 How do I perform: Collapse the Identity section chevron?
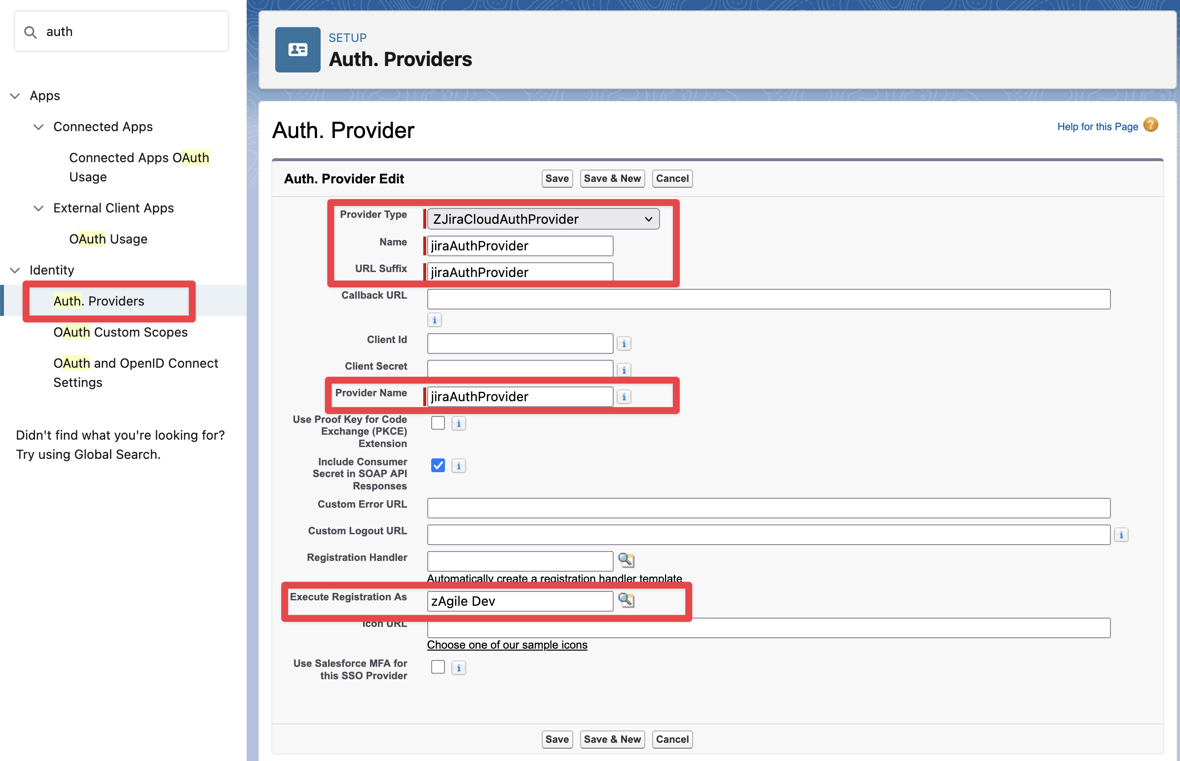point(15,270)
